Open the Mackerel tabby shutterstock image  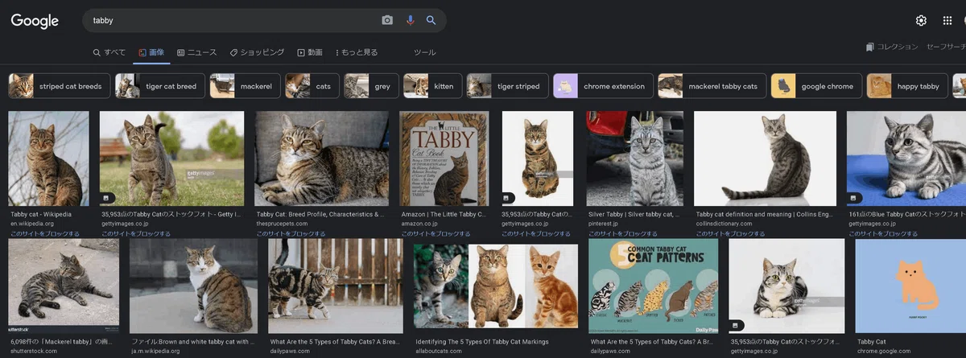(x=64, y=286)
